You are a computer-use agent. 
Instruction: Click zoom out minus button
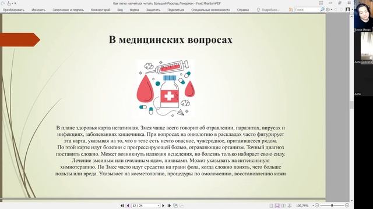coord(317,206)
